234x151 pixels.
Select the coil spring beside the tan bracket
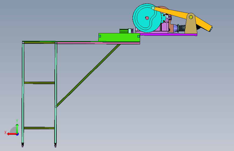pos(182,28)
